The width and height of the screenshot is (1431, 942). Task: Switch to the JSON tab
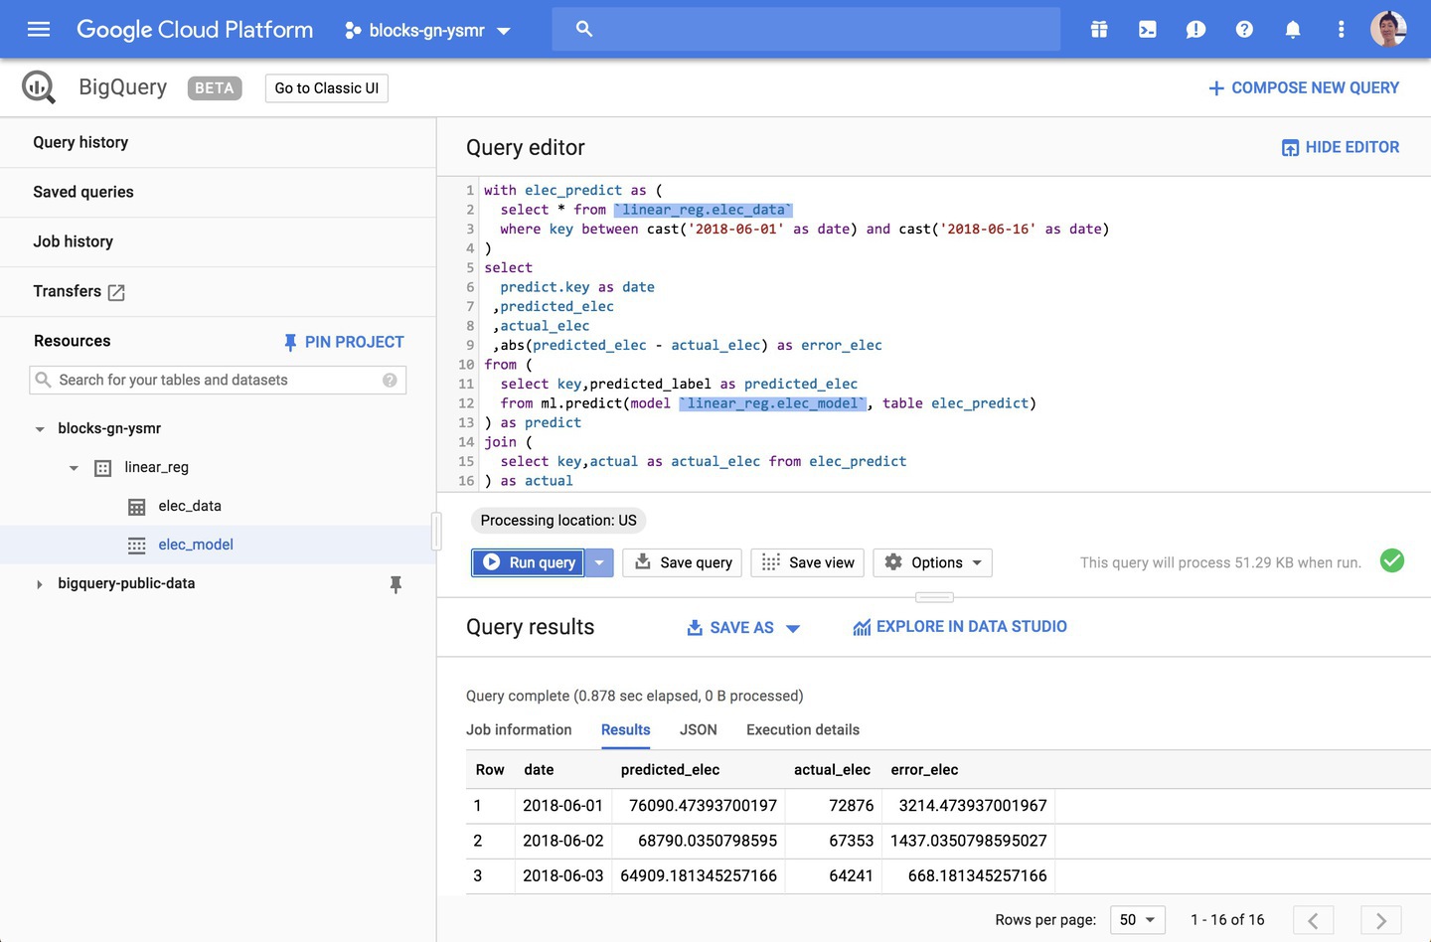[x=698, y=729]
